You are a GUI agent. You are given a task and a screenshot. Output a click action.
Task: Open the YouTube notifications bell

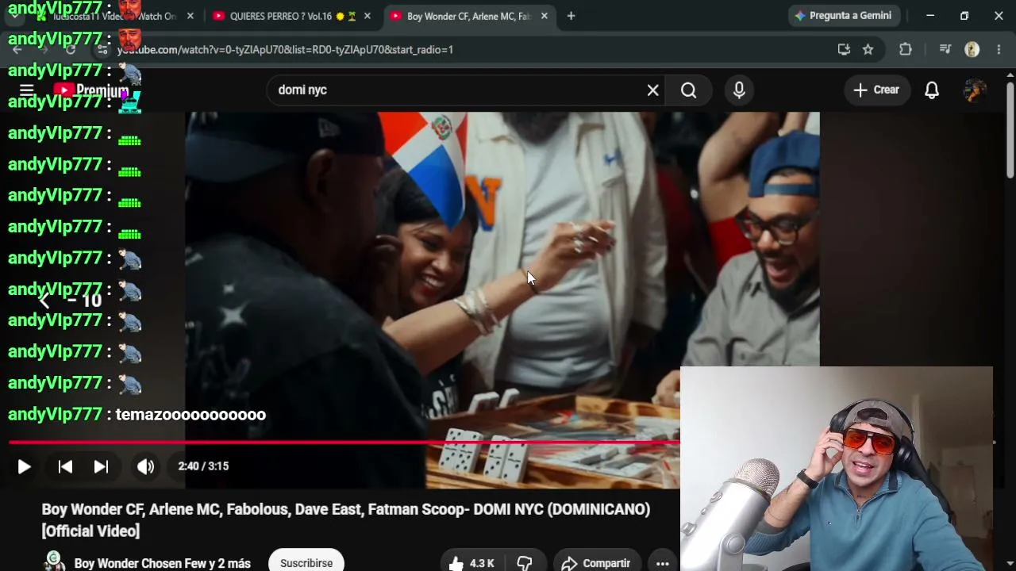click(x=932, y=90)
